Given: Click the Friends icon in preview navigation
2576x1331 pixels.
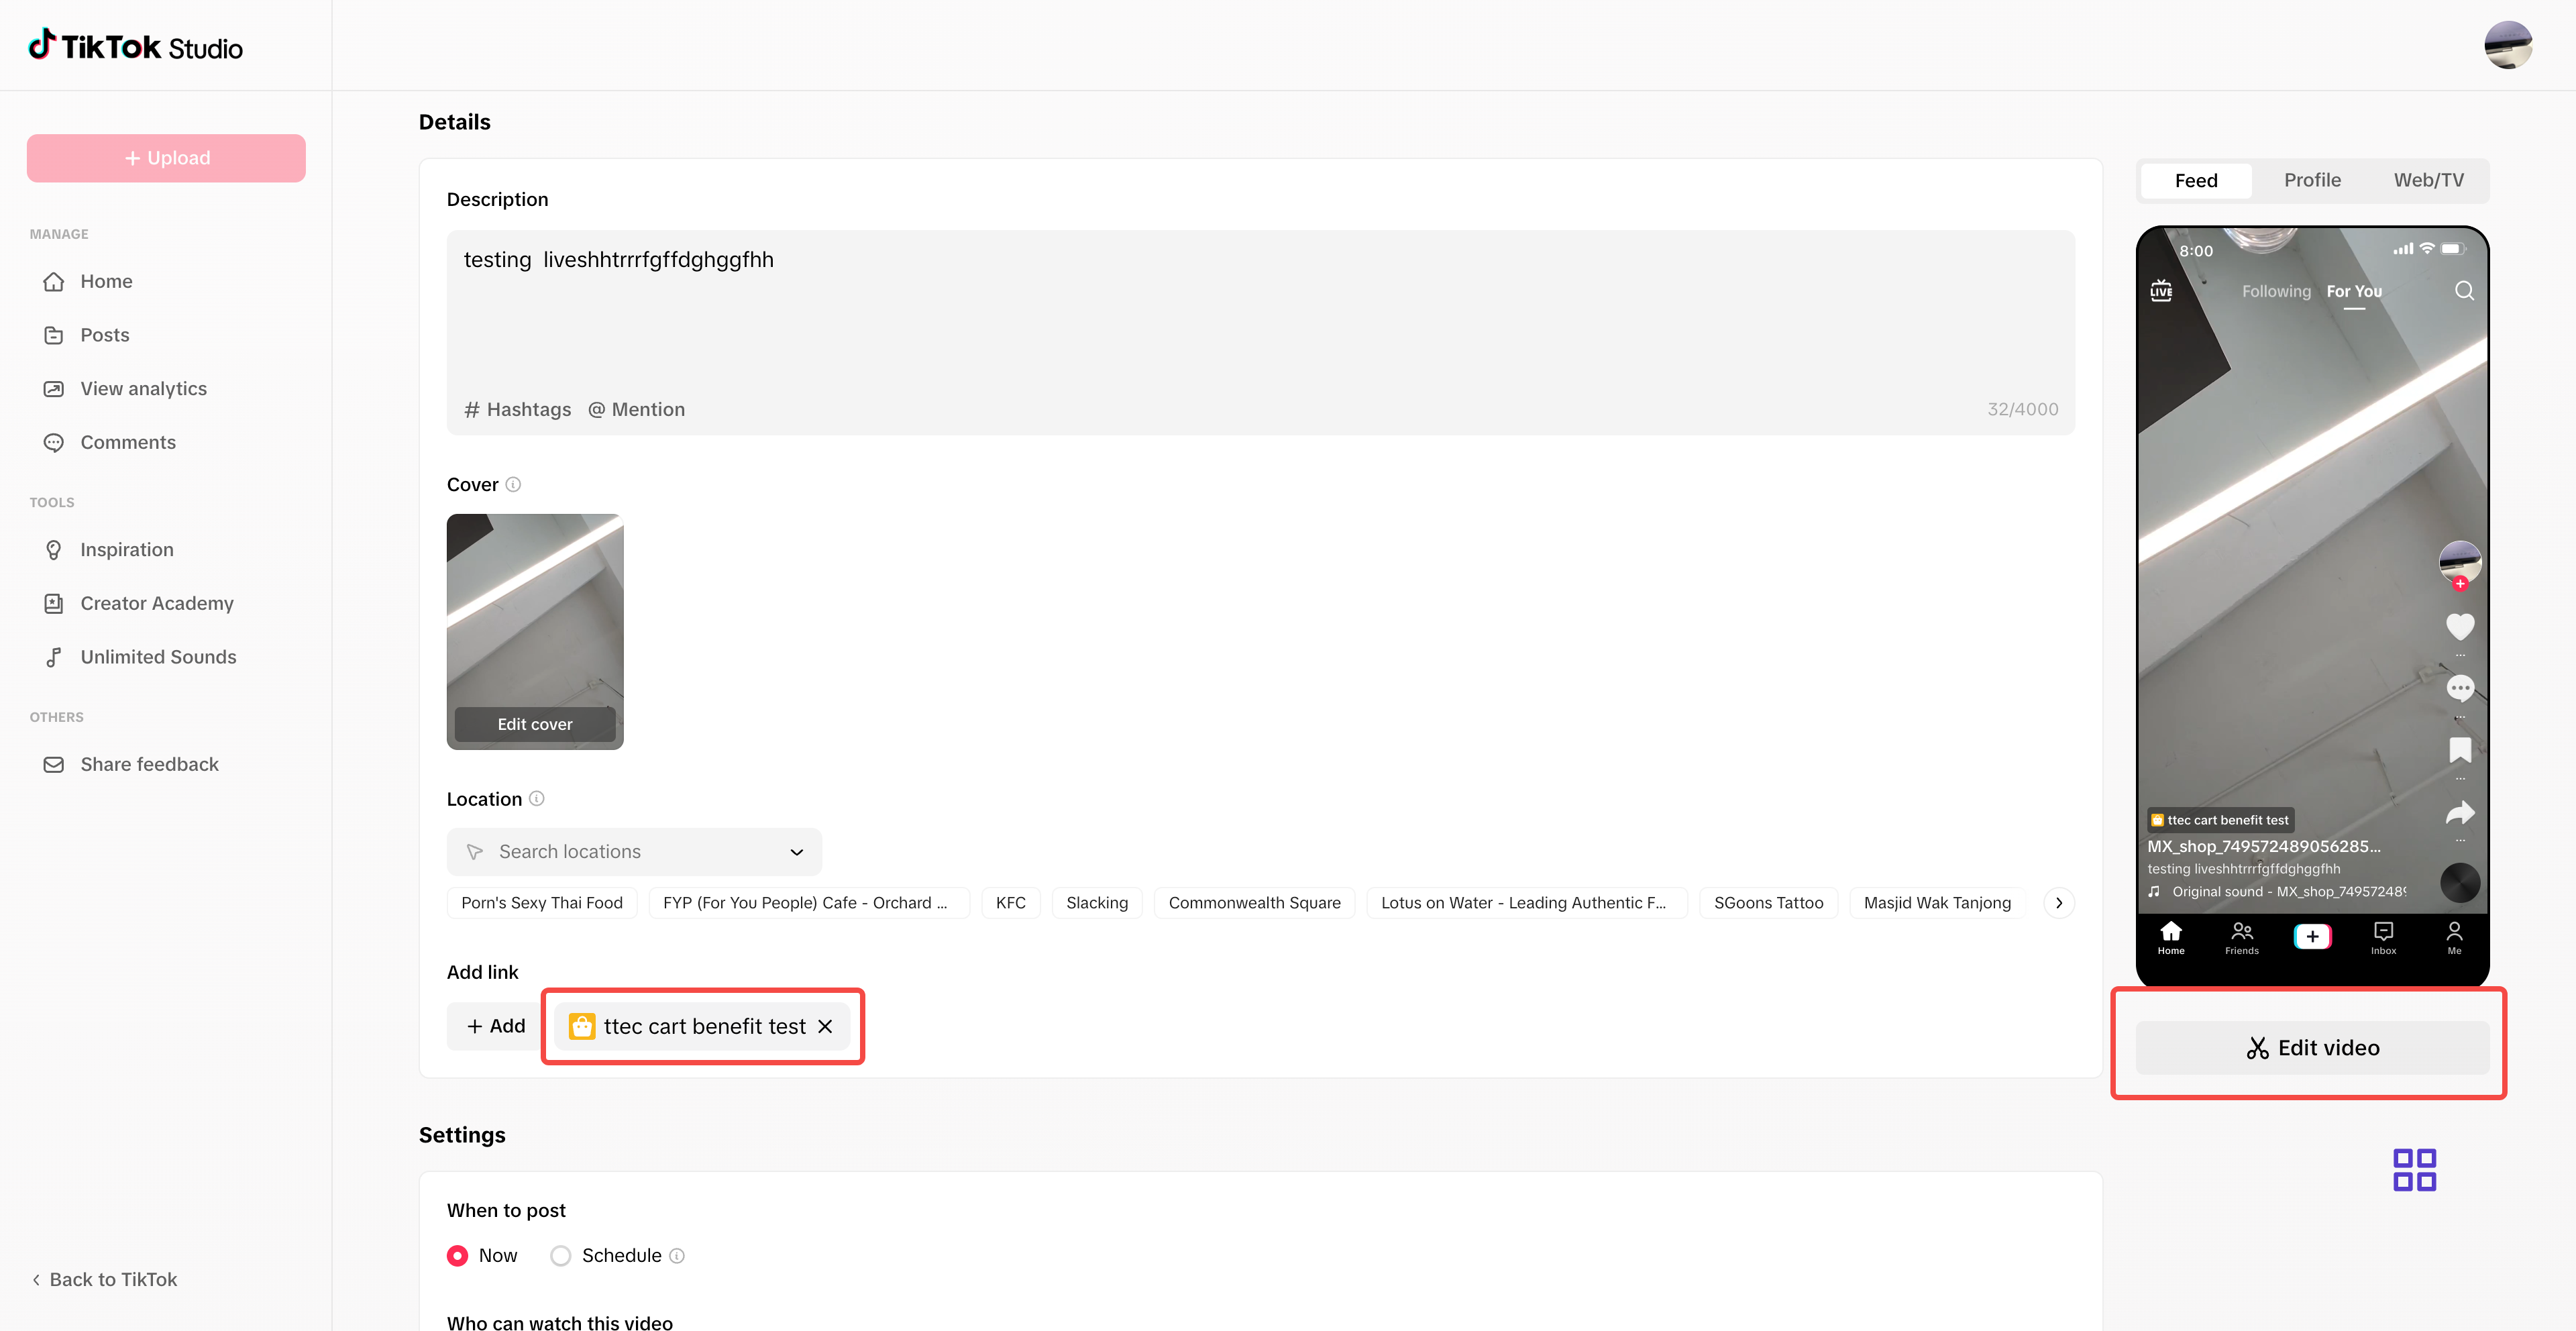Looking at the screenshot, I should (2242, 937).
